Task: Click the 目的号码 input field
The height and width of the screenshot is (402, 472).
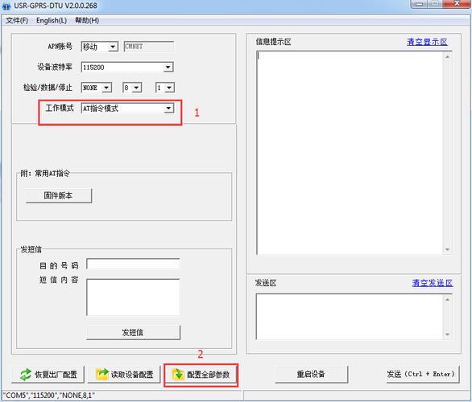Action: (133, 264)
